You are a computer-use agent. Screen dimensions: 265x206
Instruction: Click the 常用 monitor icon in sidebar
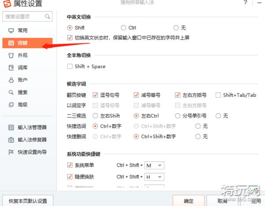11,31
